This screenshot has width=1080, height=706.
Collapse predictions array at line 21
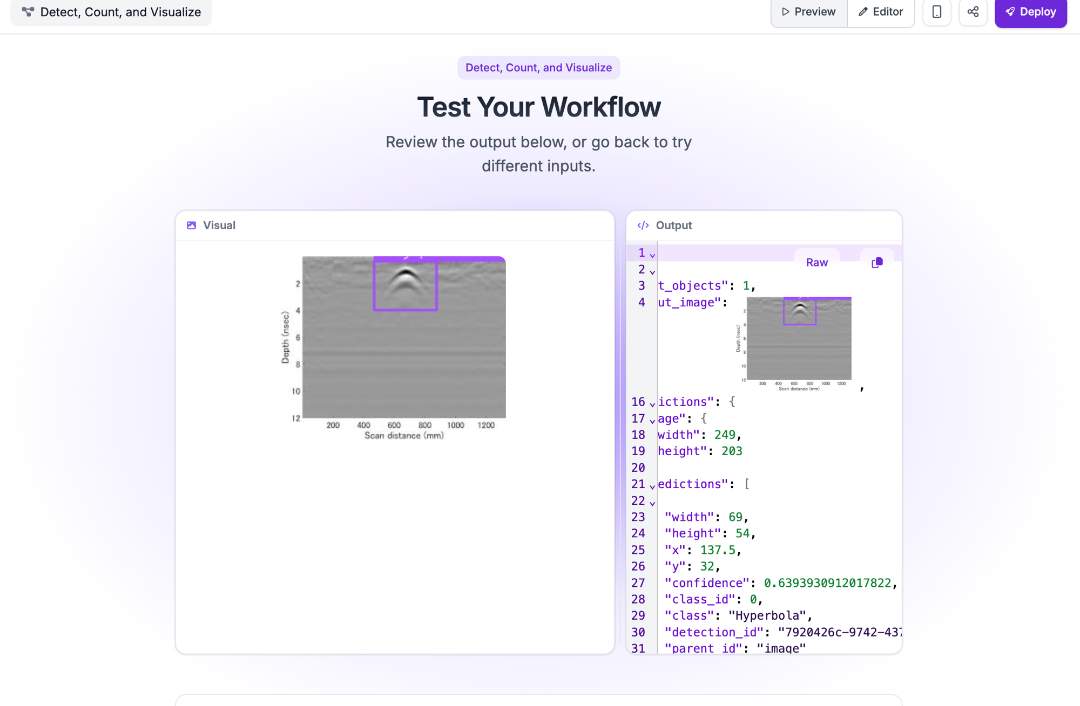coord(652,486)
